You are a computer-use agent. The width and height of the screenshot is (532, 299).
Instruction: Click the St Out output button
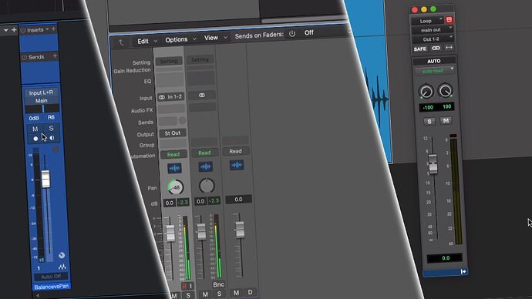click(173, 133)
